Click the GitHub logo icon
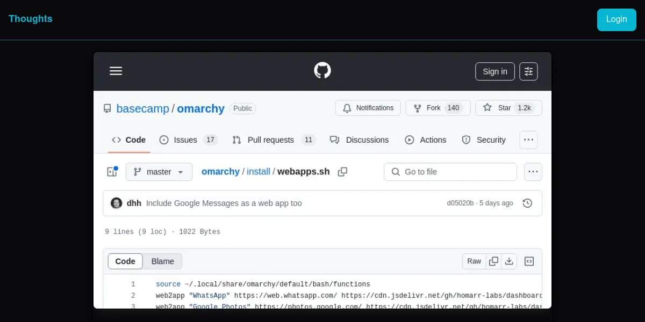Viewport: 645px width, 322px height. [x=322, y=71]
